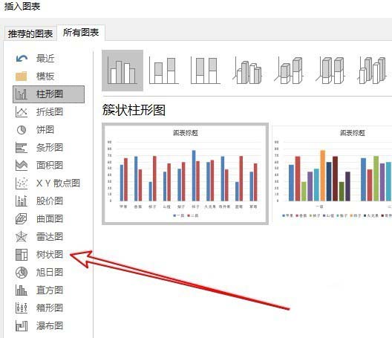
Task: Switch to the 推荐的图表 tab
Action: click(x=30, y=33)
